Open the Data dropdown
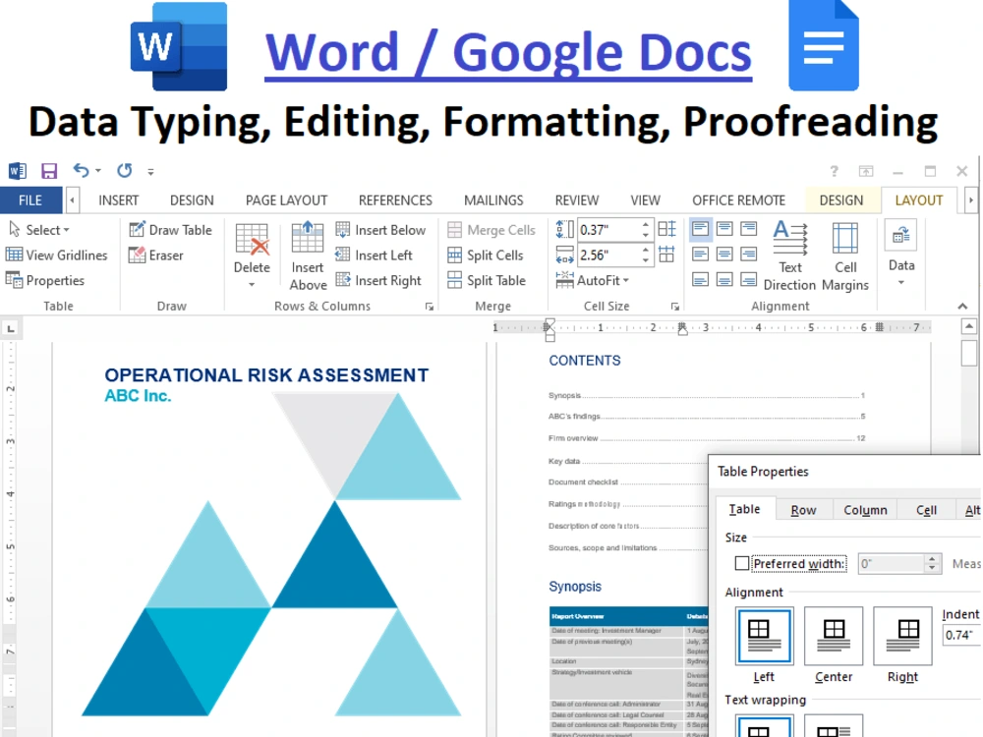Screen dimensions: 983x737 900,254
